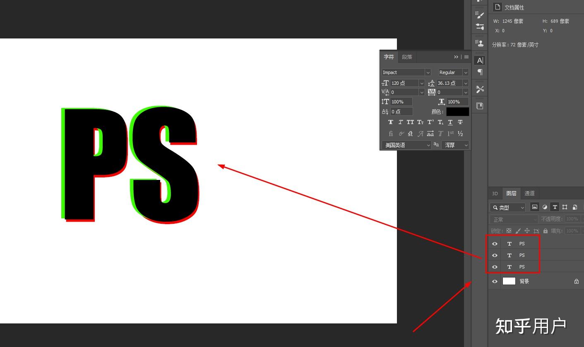The height and width of the screenshot is (347, 584).
Task: Select the 图层 tab
Action: 511,193
